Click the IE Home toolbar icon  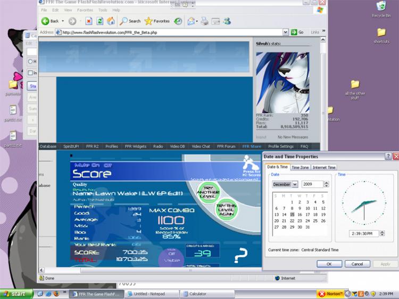111,21
